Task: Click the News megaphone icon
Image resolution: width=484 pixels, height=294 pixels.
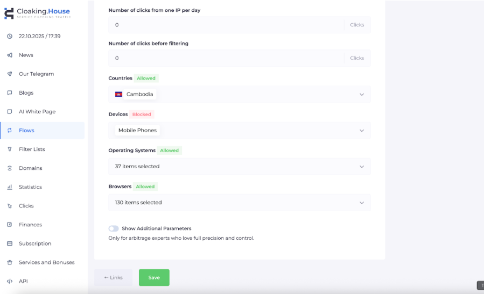Action: [10, 55]
